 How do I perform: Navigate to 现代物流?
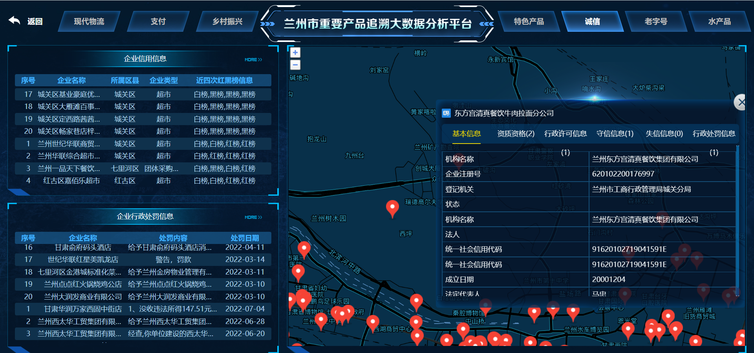tap(90, 22)
